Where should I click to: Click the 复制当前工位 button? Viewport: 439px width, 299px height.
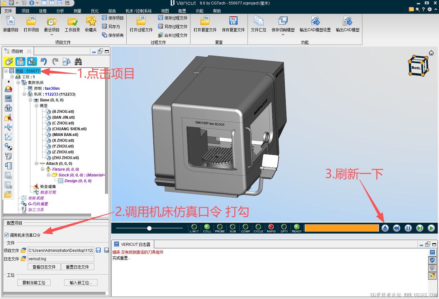34,283
